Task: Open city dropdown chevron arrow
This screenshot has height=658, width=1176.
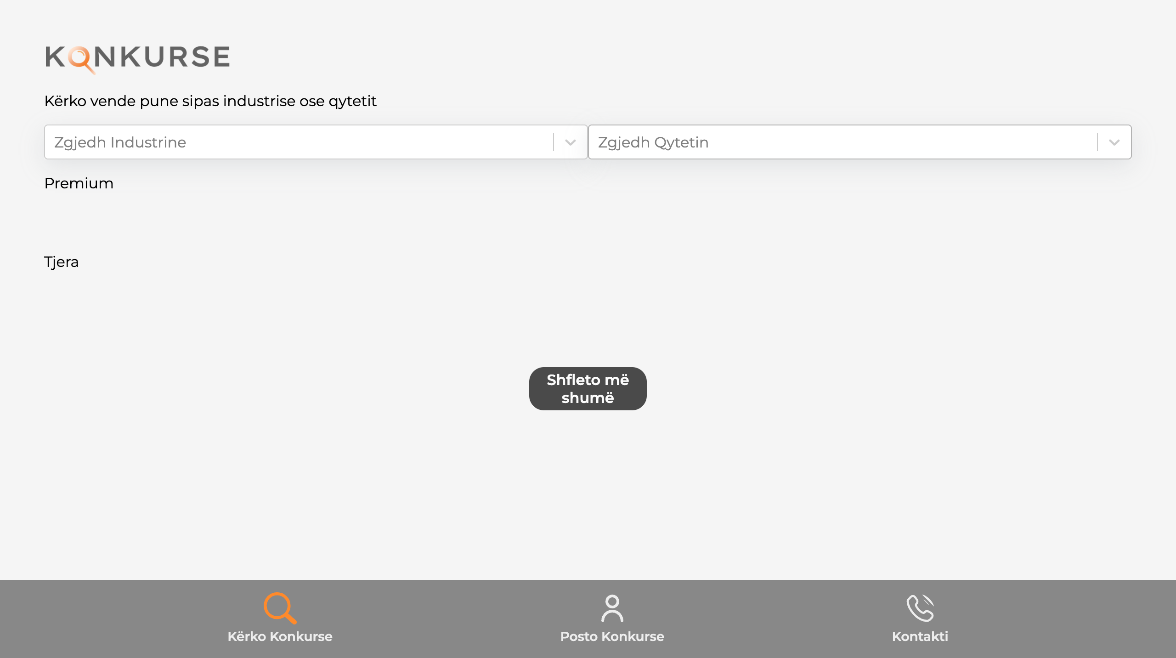Action: (x=1114, y=142)
